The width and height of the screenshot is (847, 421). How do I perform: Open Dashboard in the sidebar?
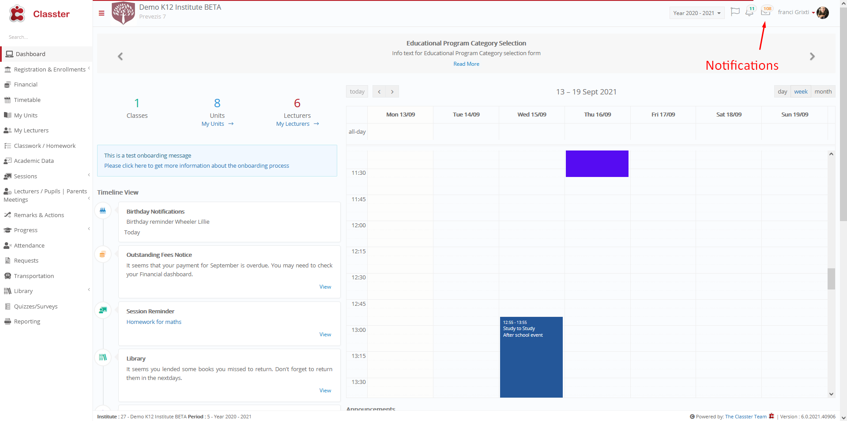(x=47, y=54)
